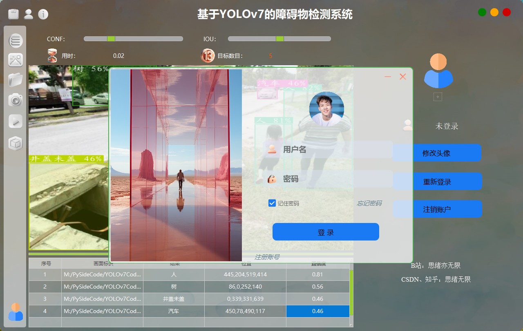Click the corridor artwork in login dialog
Screen dimensions: 523x331
(x=176, y=165)
